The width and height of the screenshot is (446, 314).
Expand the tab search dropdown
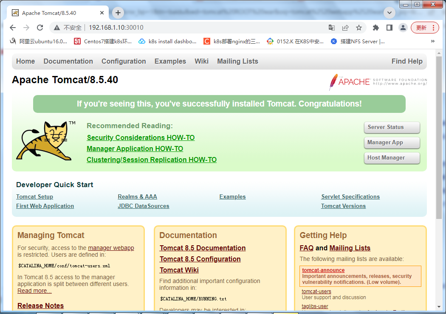click(x=390, y=12)
